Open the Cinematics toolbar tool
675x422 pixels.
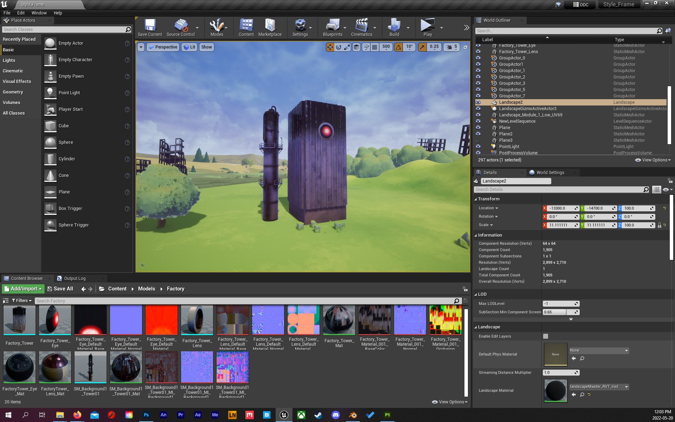click(x=361, y=27)
